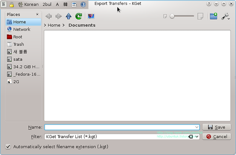Open the options wrench menu

225,16
